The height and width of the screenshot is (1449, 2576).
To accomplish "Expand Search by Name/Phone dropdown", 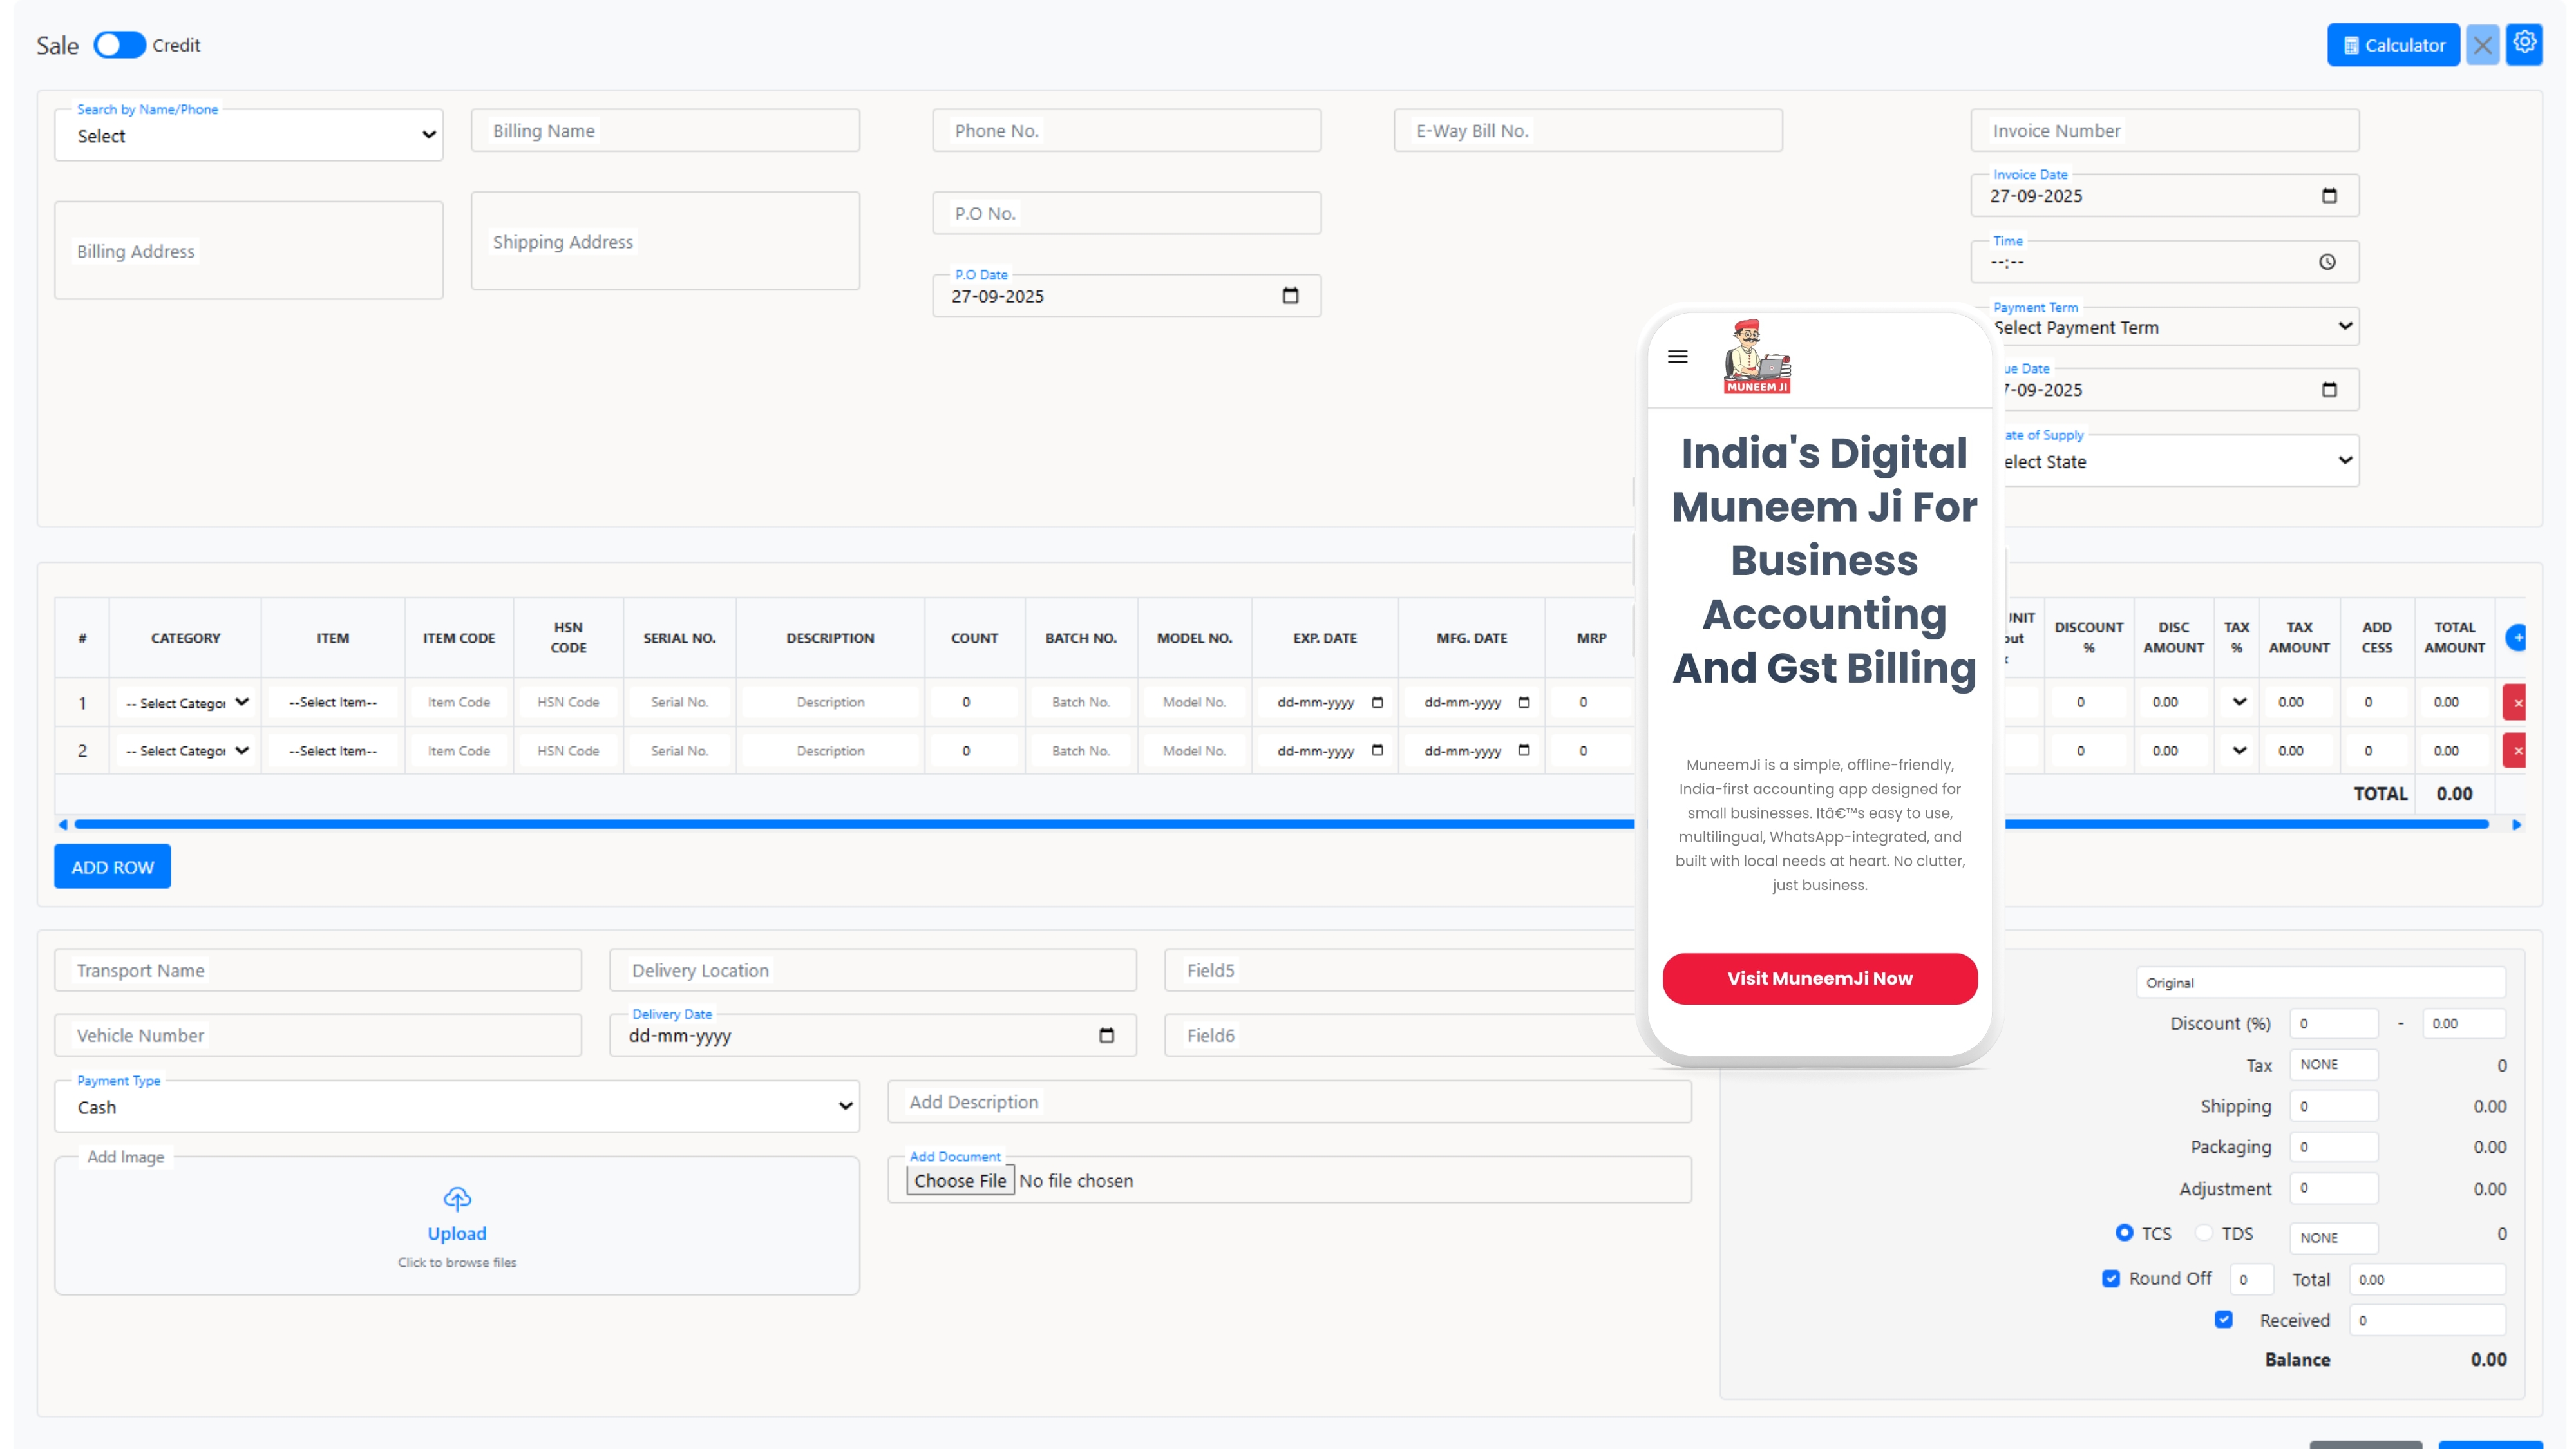I will (249, 135).
